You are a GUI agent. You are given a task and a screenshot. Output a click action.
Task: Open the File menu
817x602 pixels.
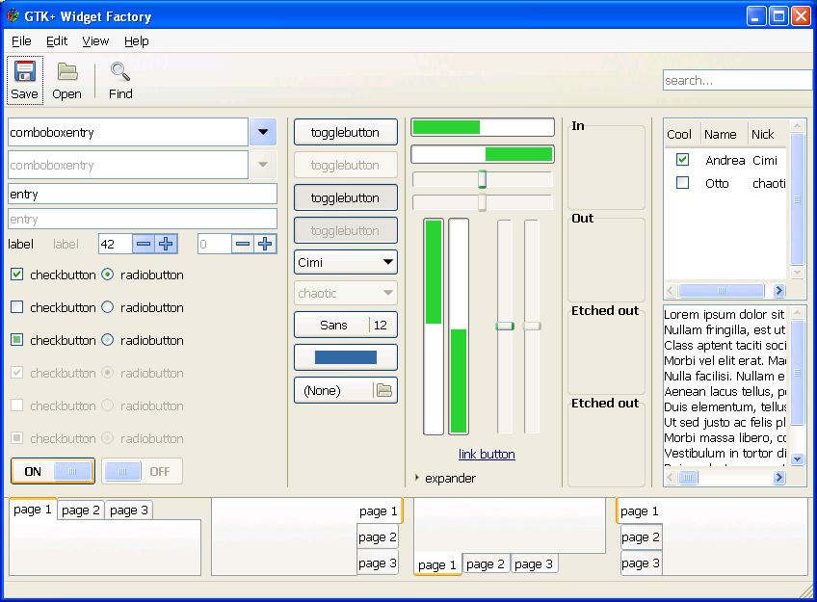point(21,41)
